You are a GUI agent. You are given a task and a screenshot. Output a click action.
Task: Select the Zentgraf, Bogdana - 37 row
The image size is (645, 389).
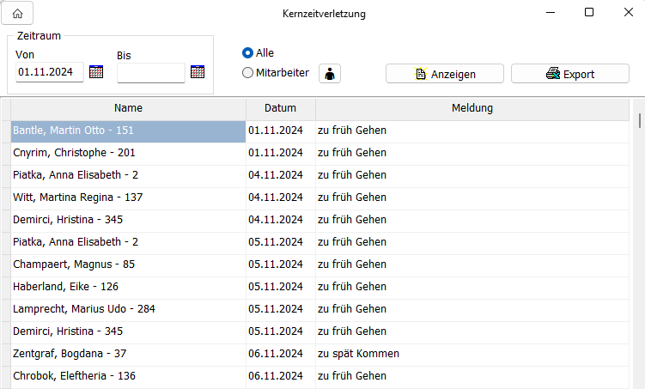click(x=128, y=354)
